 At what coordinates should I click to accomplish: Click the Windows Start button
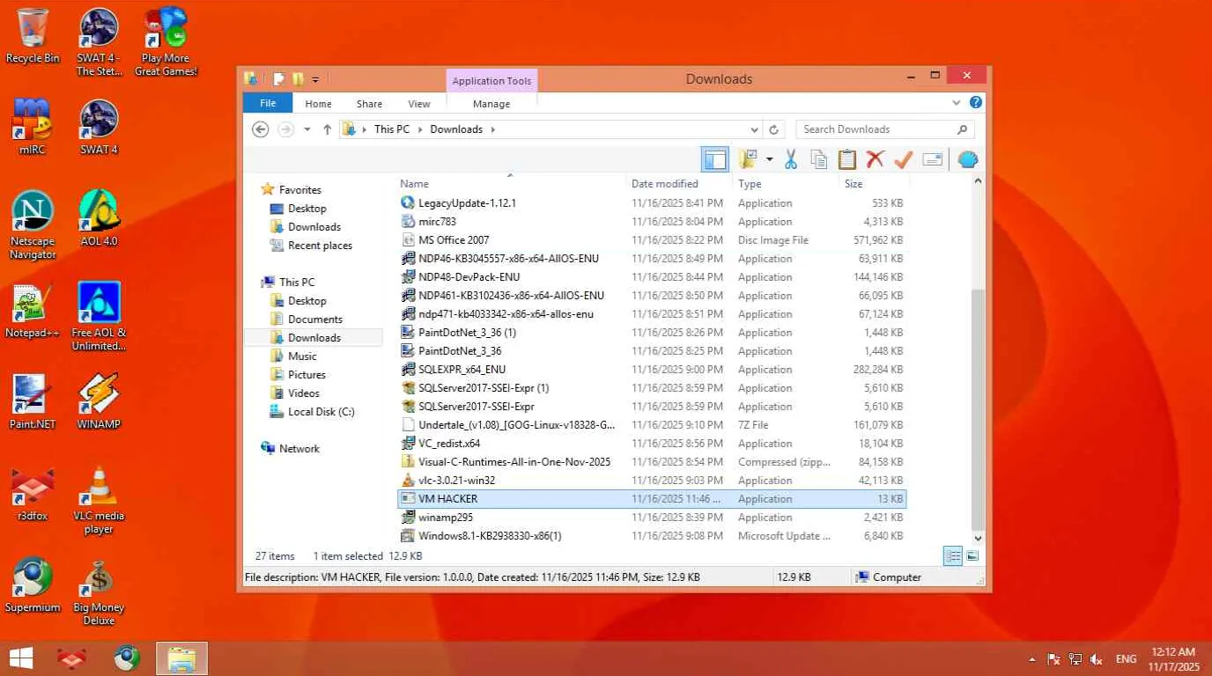pos(21,658)
